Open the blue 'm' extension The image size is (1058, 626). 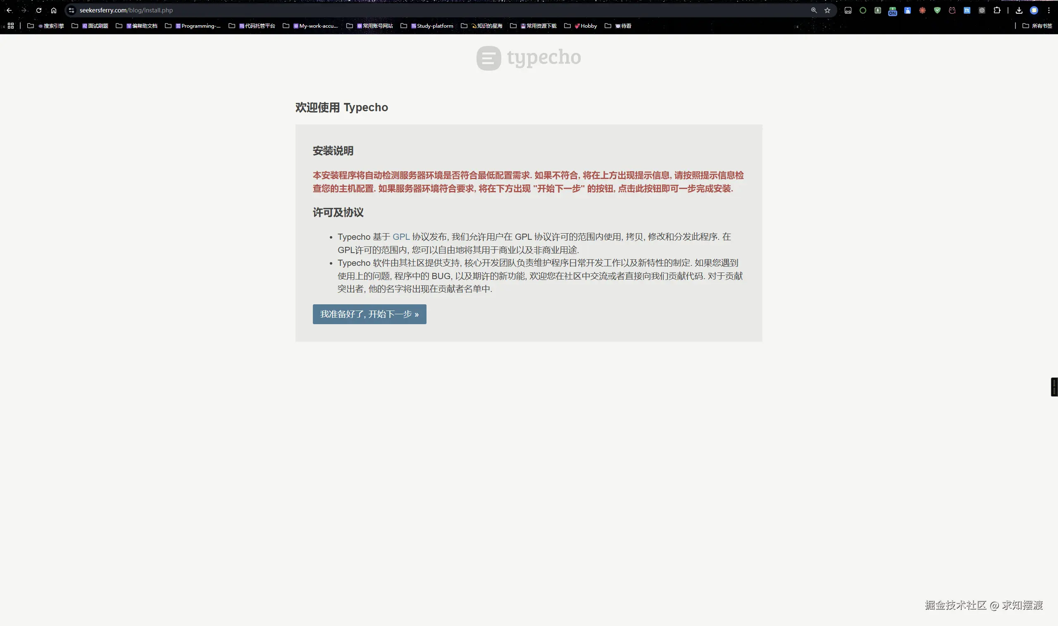pyautogui.click(x=967, y=10)
